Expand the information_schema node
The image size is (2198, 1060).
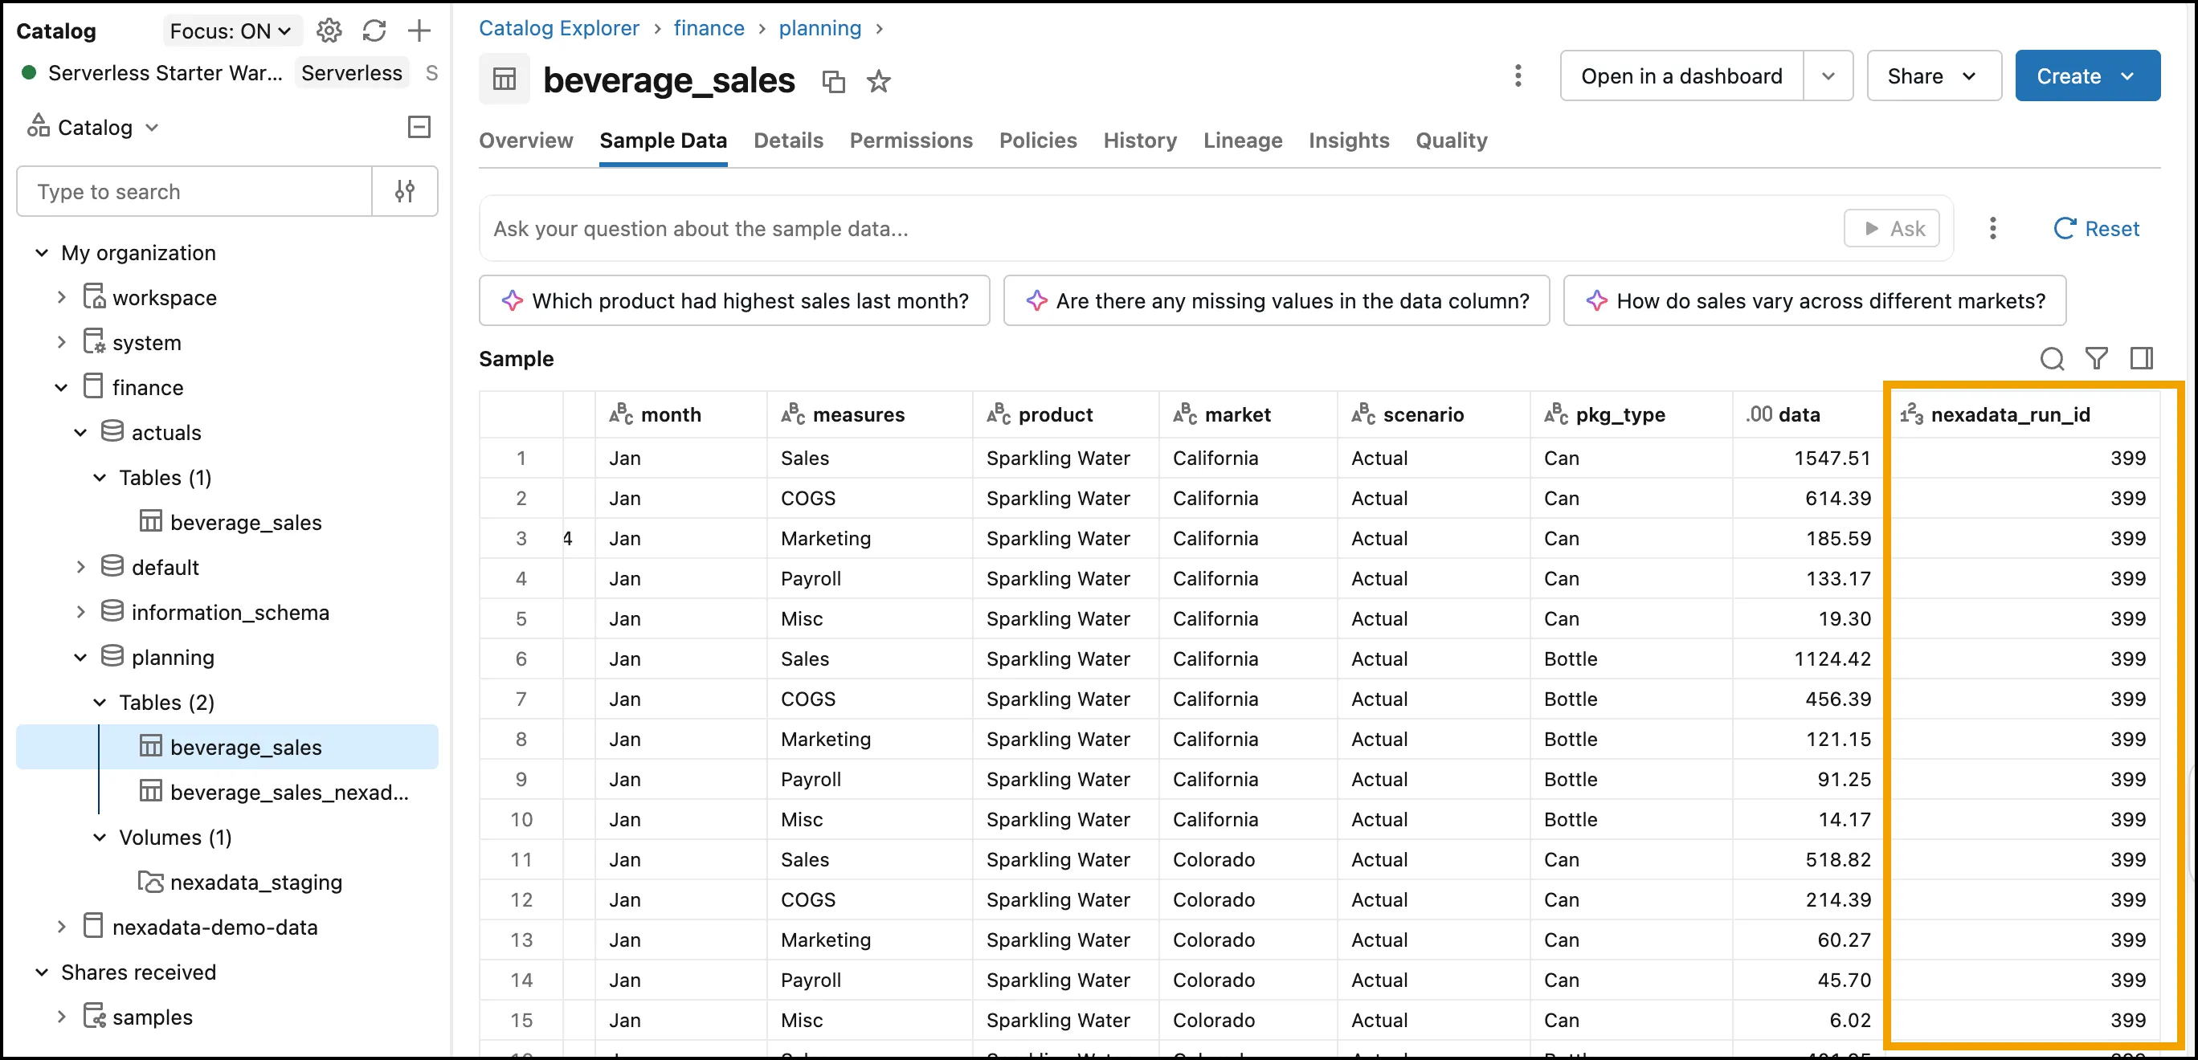80,611
